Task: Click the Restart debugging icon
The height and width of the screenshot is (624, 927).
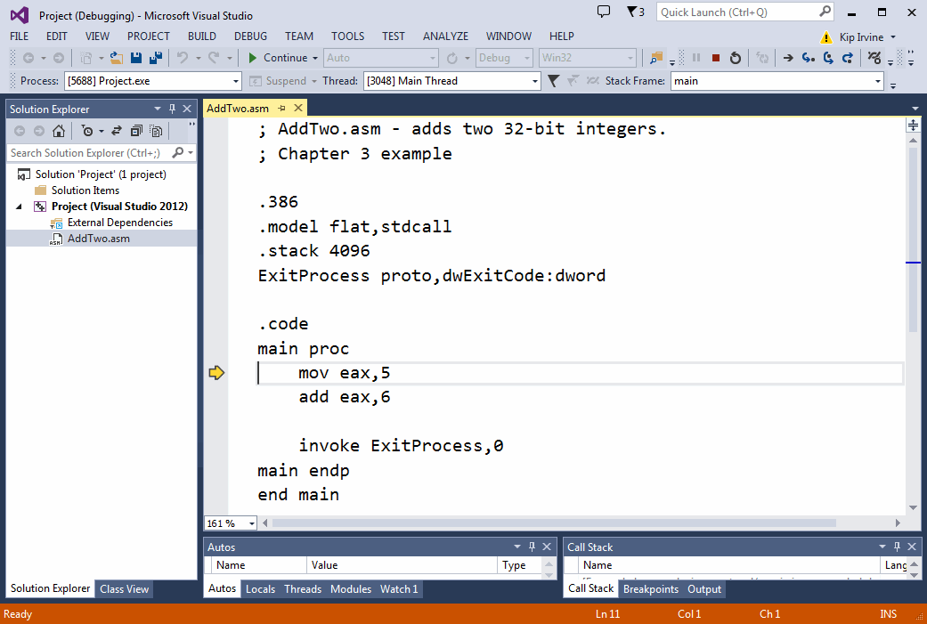Action: tap(735, 58)
